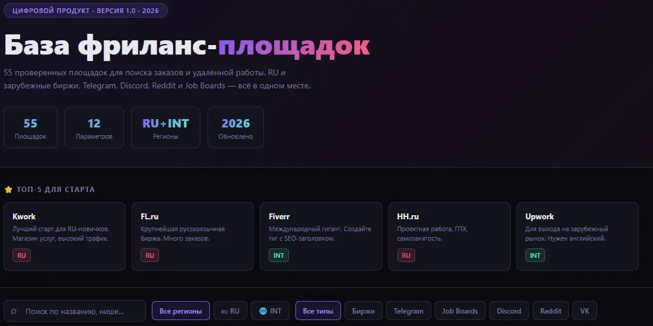Open the Upwork card

[x=578, y=236]
